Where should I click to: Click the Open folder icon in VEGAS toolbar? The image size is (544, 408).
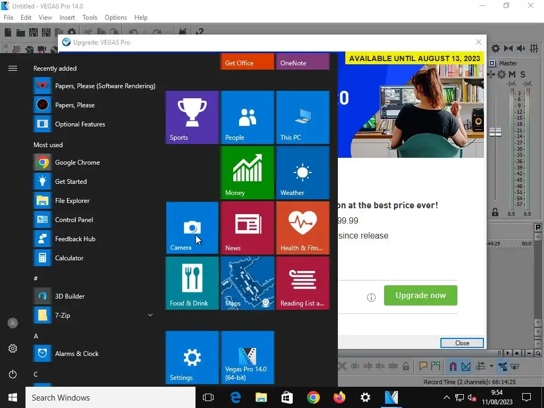tap(21, 32)
